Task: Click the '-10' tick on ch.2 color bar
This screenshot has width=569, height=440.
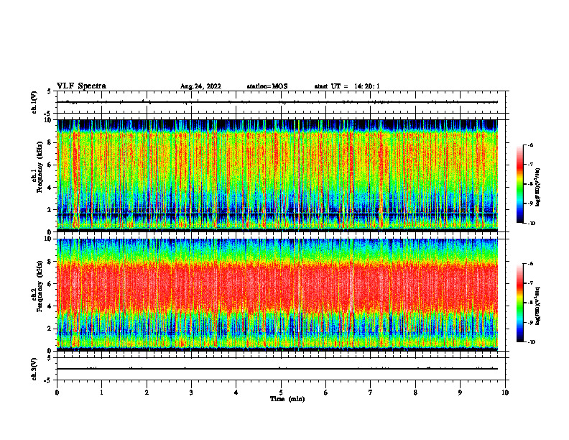Action: [531, 342]
